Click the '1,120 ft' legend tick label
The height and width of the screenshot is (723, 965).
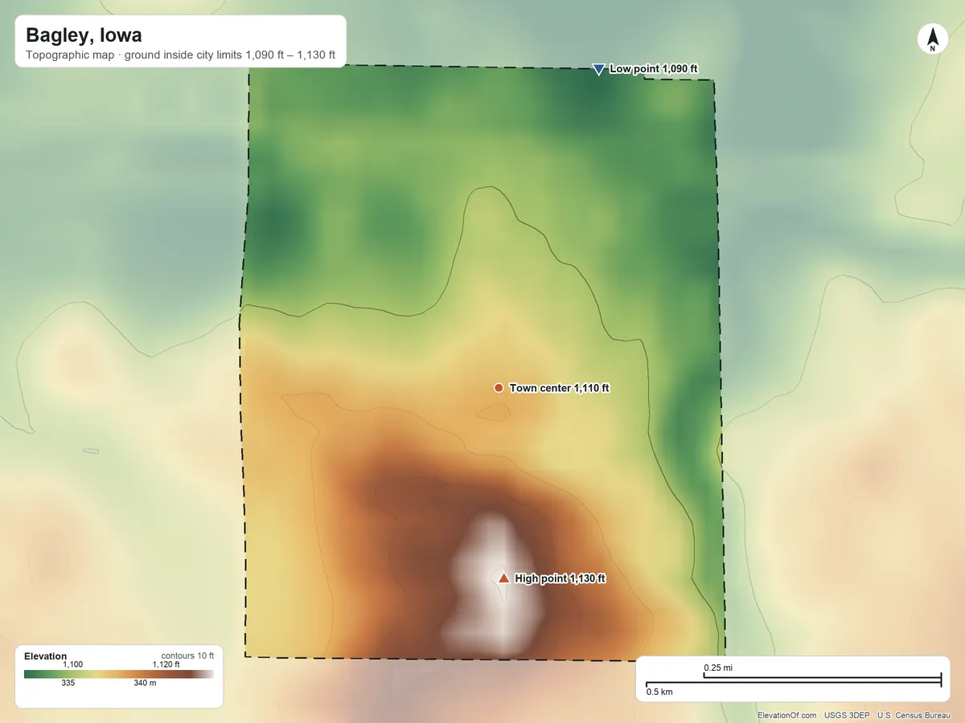point(166,664)
